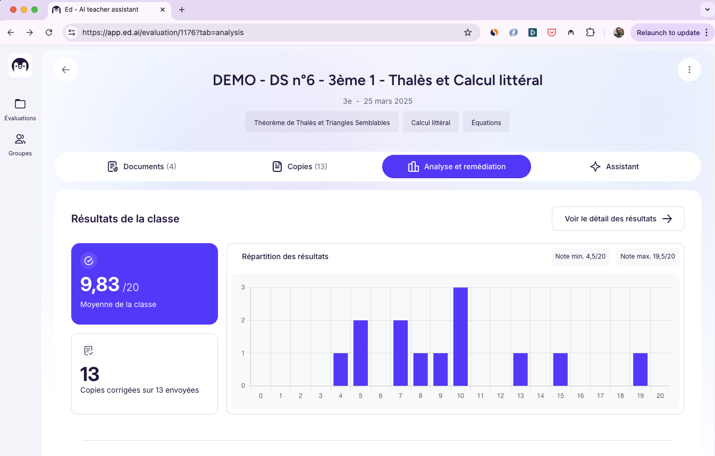The height and width of the screenshot is (456, 715).
Task: Click the date 25 mars 2025 text
Action: pos(388,101)
